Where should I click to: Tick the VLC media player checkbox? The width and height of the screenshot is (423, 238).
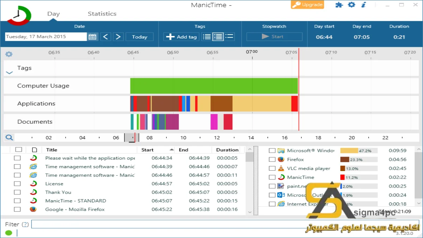pos(272,168)
